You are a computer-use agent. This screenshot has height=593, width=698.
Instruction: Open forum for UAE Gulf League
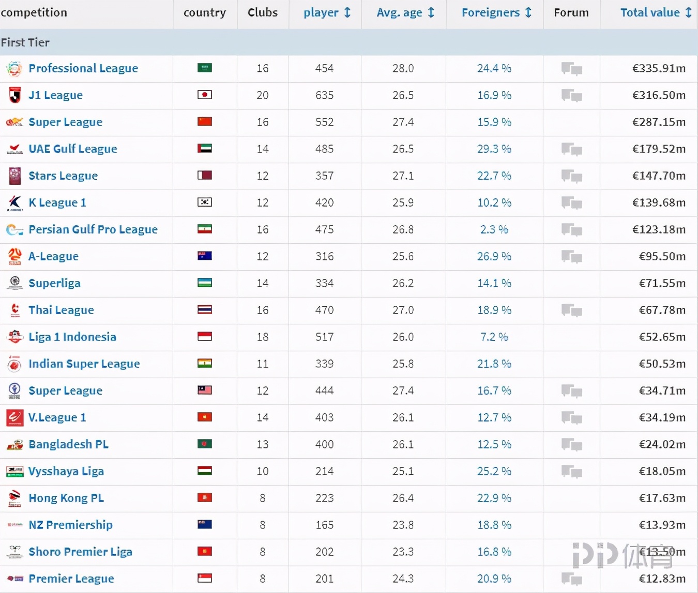(x=571, y=149)
